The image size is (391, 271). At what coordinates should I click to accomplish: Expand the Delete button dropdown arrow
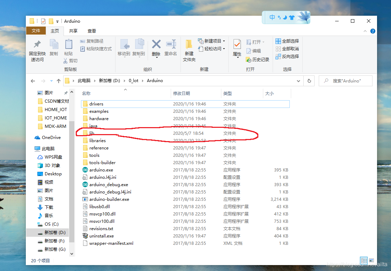(x=157, y=58)
